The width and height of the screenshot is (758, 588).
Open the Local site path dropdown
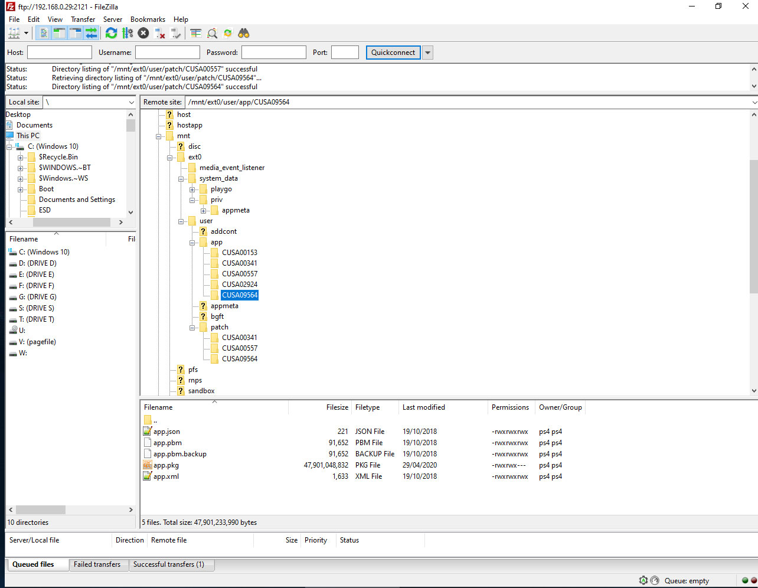131,102
